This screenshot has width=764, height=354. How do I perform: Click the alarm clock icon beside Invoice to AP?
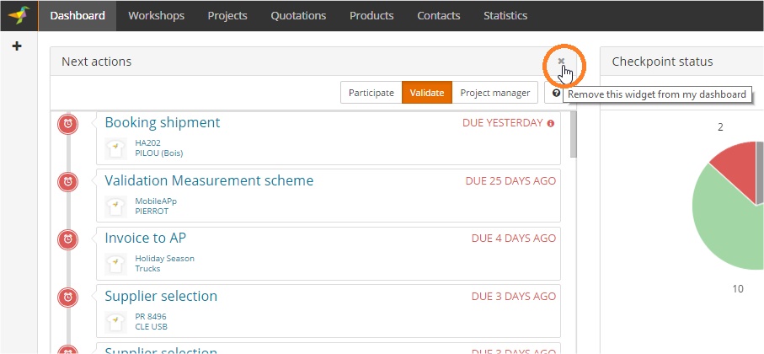click(x=68, y=239)
